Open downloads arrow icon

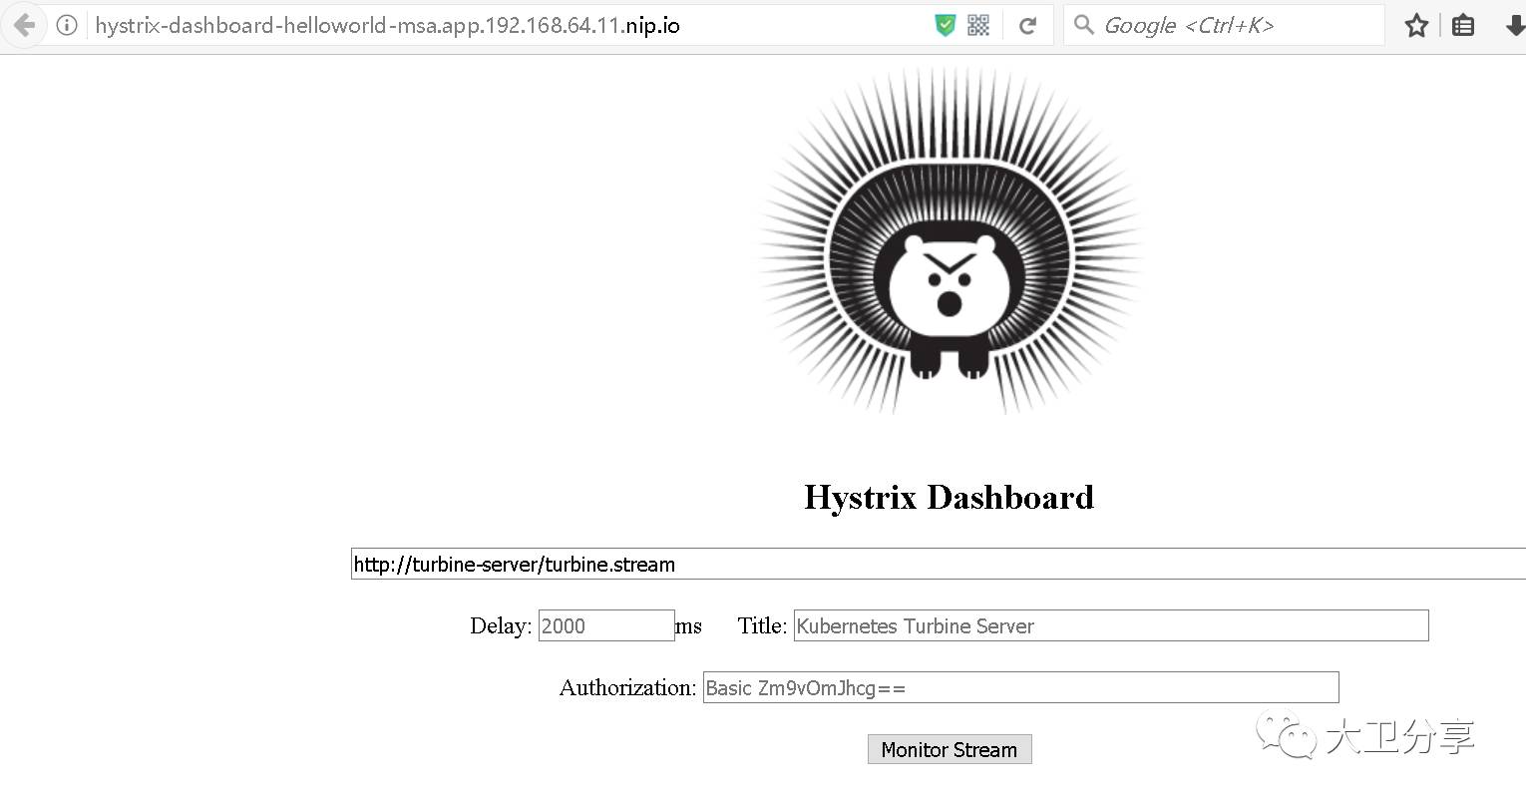pos(1514,26)
